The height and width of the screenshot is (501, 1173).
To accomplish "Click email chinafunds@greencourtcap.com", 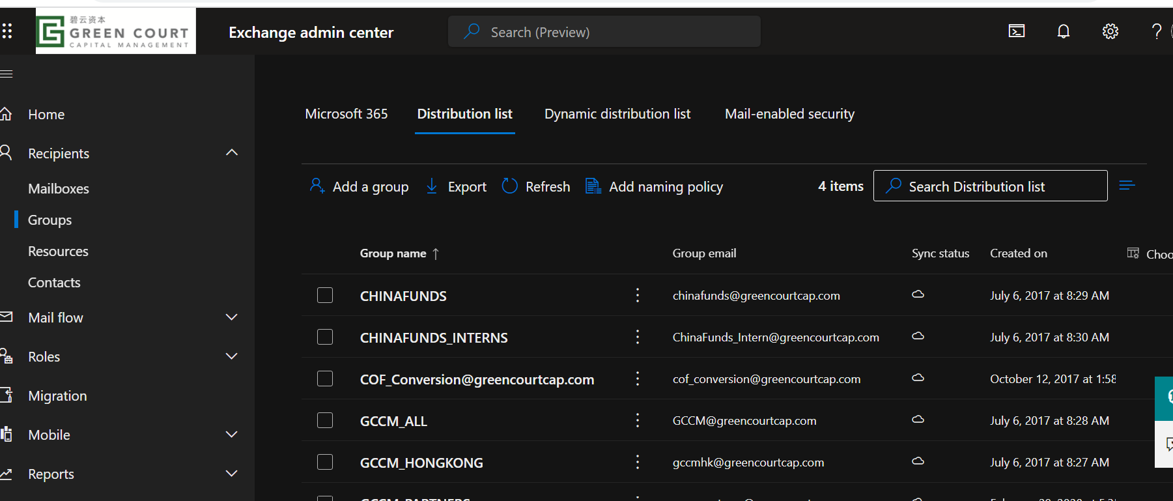I will coord(756,296).
